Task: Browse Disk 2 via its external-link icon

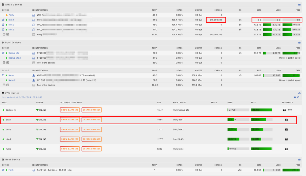Action: click(x=3, y=24)
